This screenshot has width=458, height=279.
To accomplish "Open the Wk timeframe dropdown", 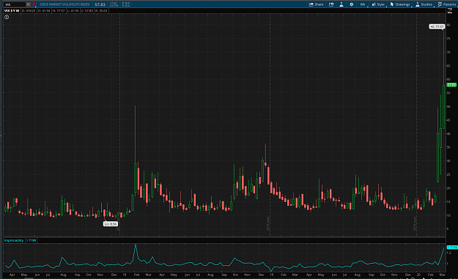I will (363, 4).
